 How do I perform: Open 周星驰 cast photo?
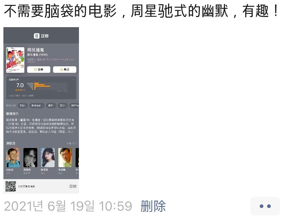coord(30,158)
